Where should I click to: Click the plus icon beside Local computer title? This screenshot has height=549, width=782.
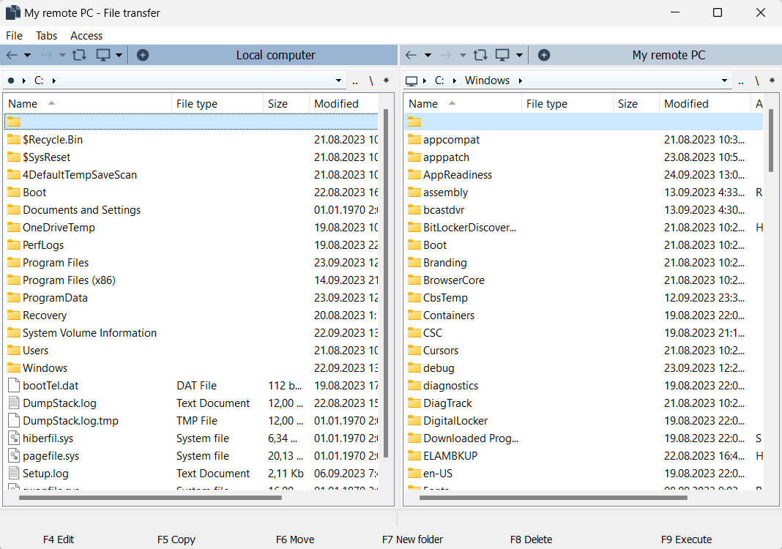tap(143, 55)
